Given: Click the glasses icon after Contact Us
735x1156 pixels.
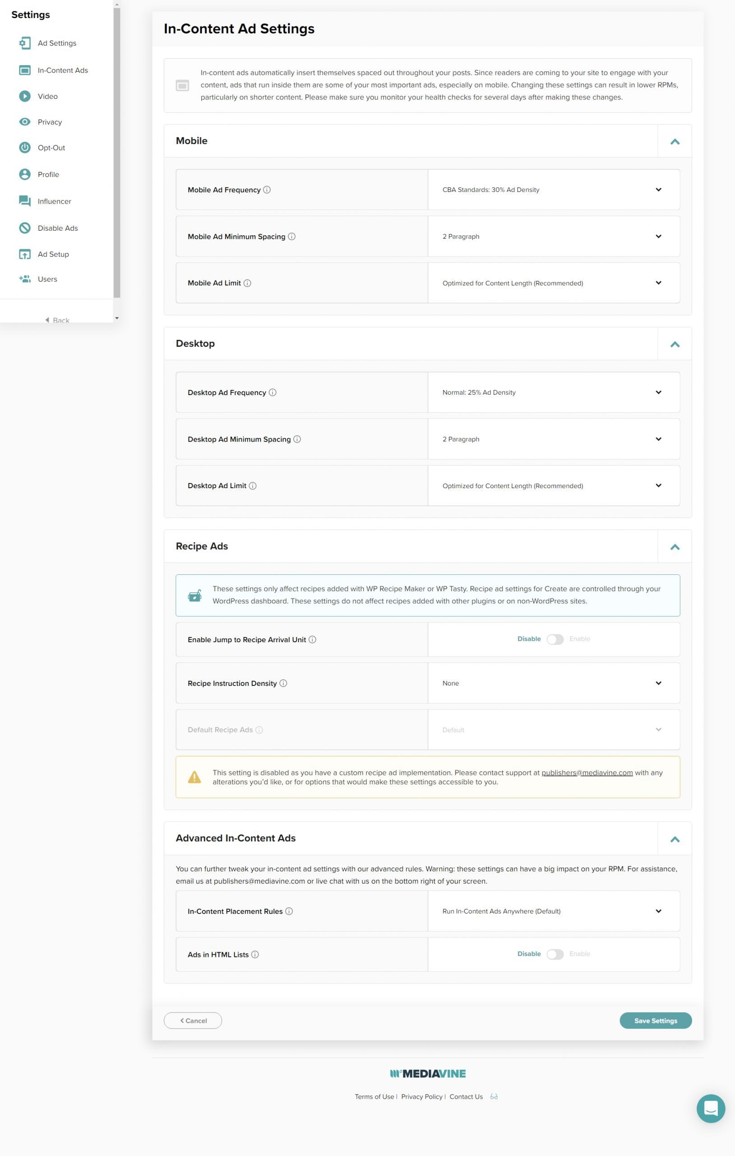Looking at the screenshot, I should pos(494,1096).
